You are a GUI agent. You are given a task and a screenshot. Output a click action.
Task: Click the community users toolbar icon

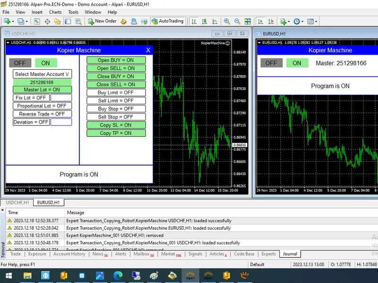pyautogui.click(x=134, y=21)
